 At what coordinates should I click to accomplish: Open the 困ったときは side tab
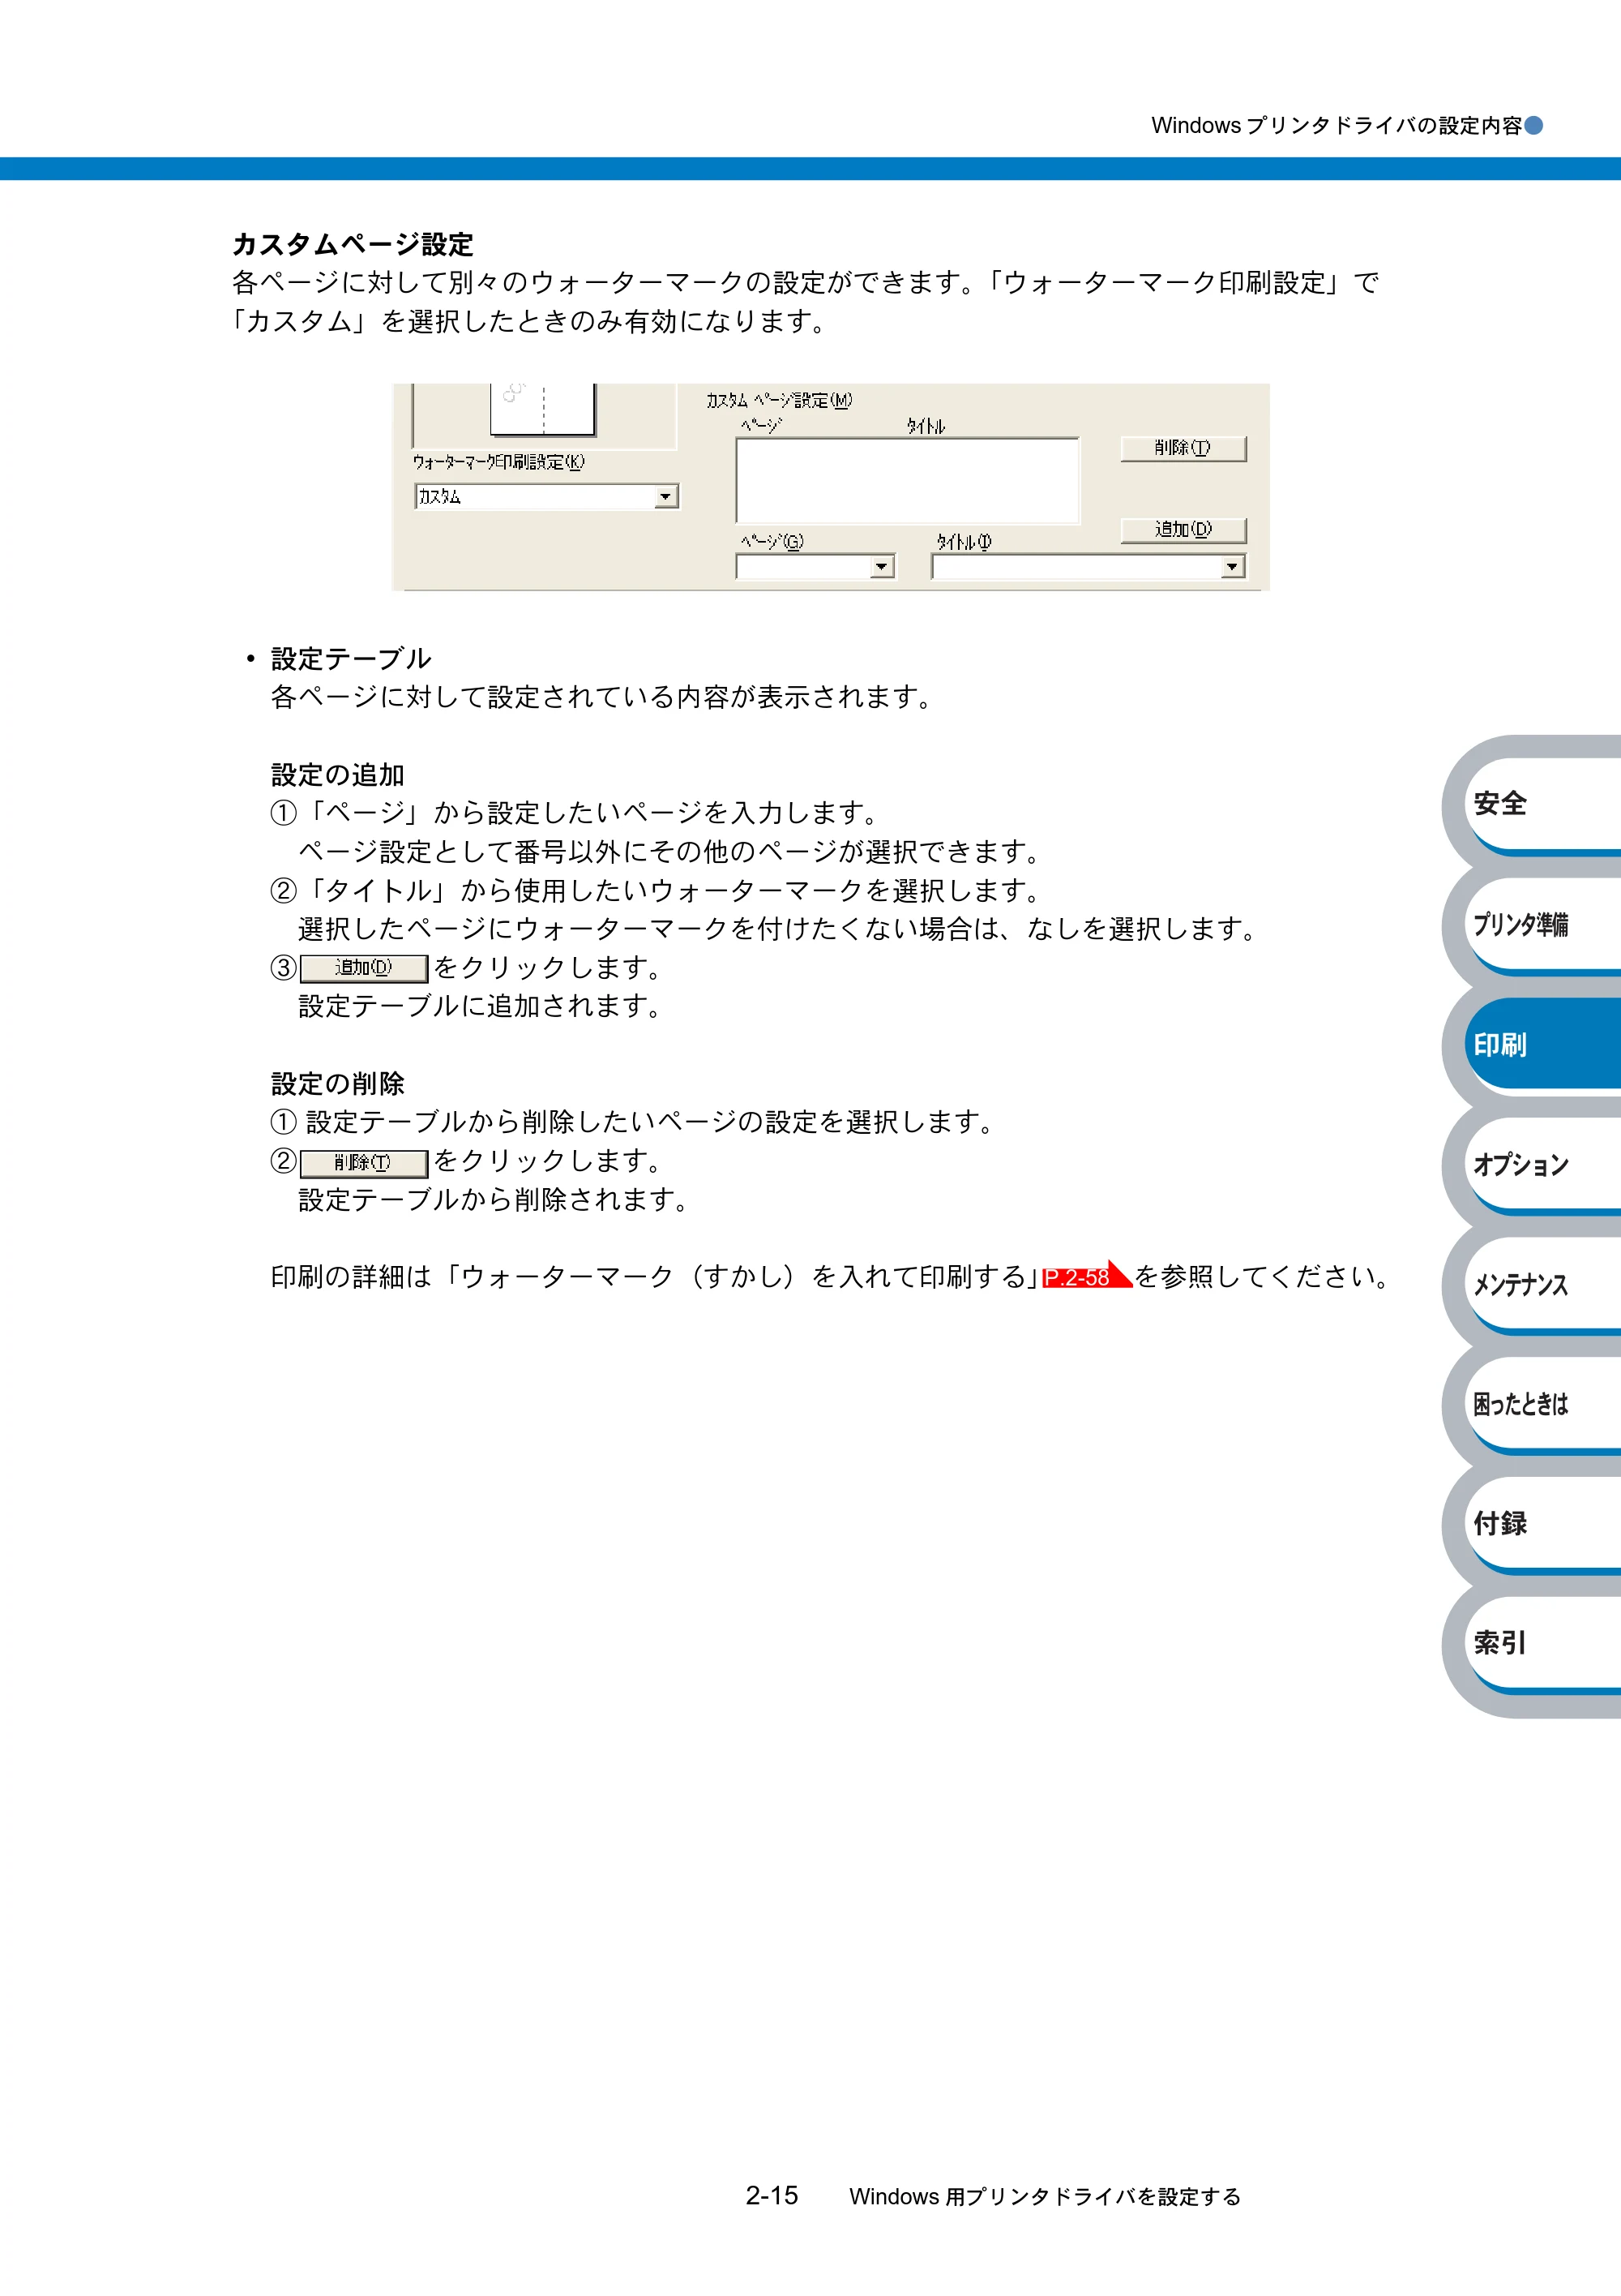click(1544, 1404)
